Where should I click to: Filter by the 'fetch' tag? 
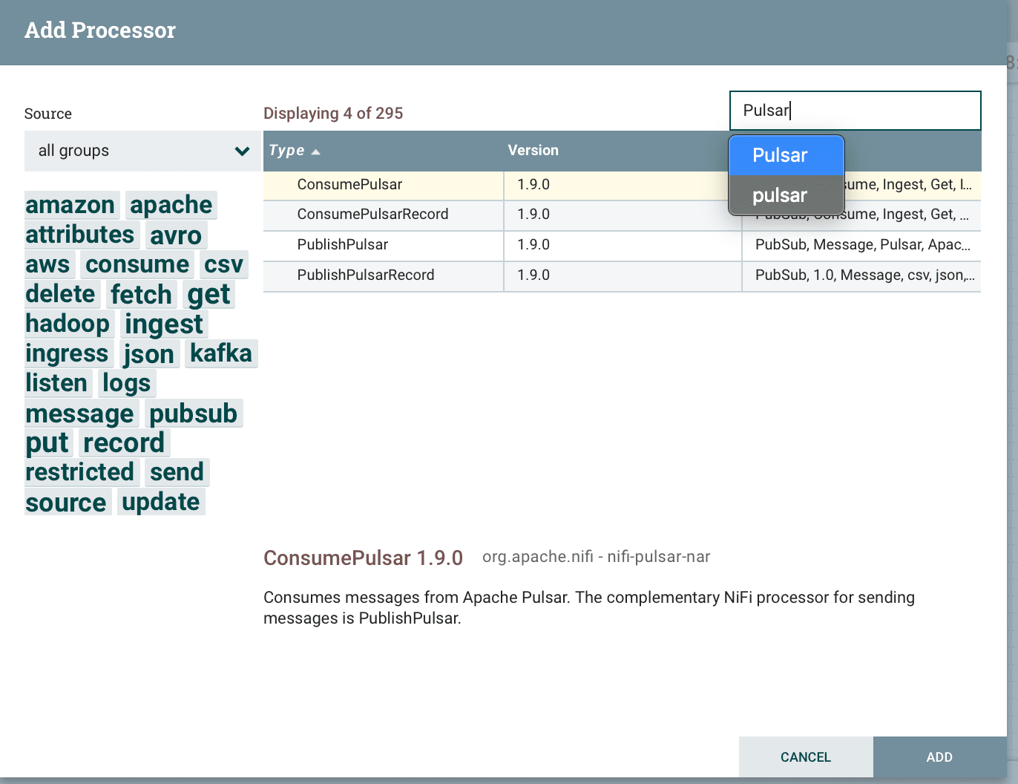click(x=141, y=294)
